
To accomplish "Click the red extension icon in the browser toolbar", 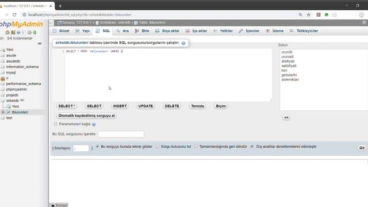I will click(318, 14).
